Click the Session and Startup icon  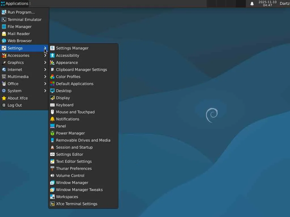point(52,147)
